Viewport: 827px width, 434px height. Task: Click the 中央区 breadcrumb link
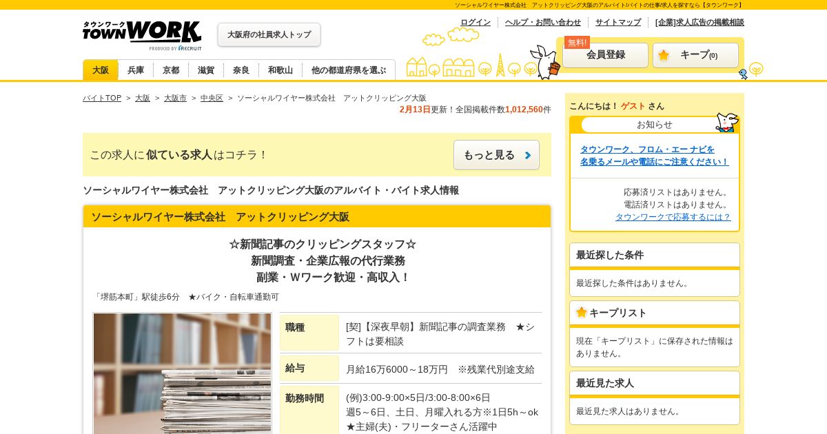click(x=212, y=99)
